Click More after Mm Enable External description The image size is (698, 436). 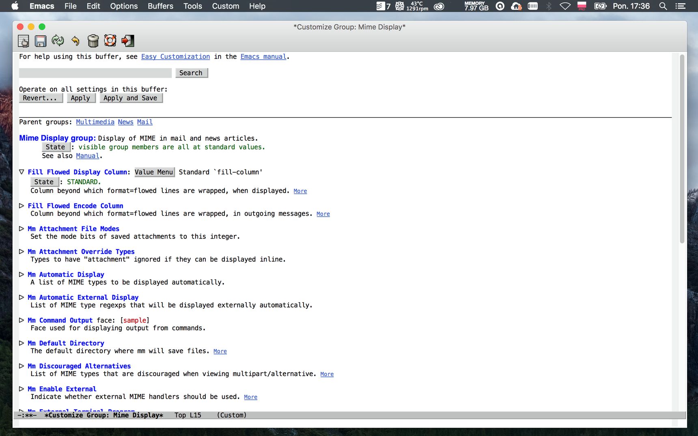coord(250,397)
